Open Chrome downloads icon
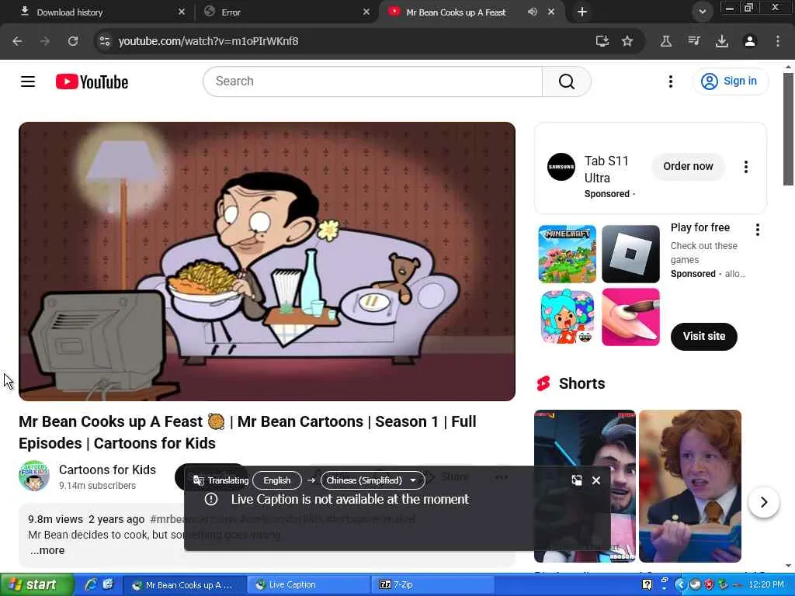The width and height of the screenshot is (795, 596). pyautogui.click(x=722, y=41)
